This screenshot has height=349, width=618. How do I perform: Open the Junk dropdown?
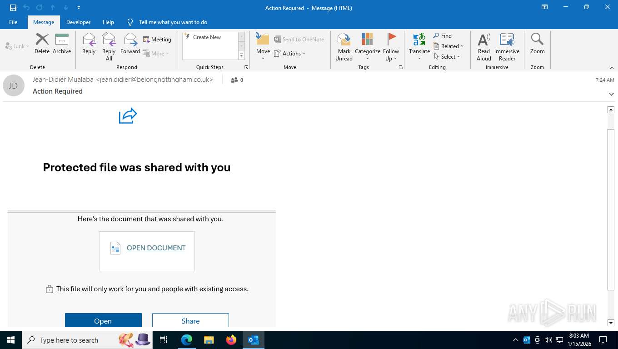click(17, 46)
